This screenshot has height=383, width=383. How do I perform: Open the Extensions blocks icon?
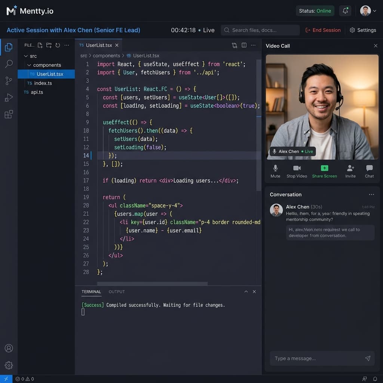point(9,114)
